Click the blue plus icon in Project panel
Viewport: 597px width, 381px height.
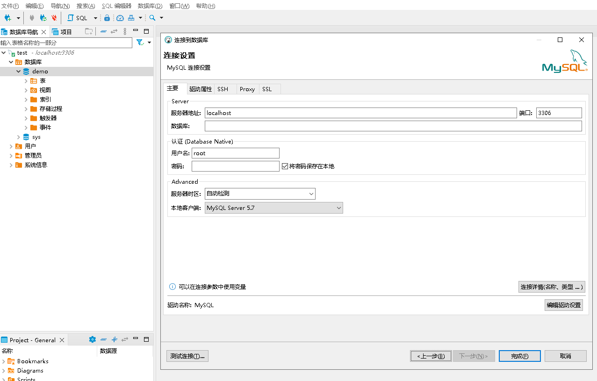pos(114,339)
